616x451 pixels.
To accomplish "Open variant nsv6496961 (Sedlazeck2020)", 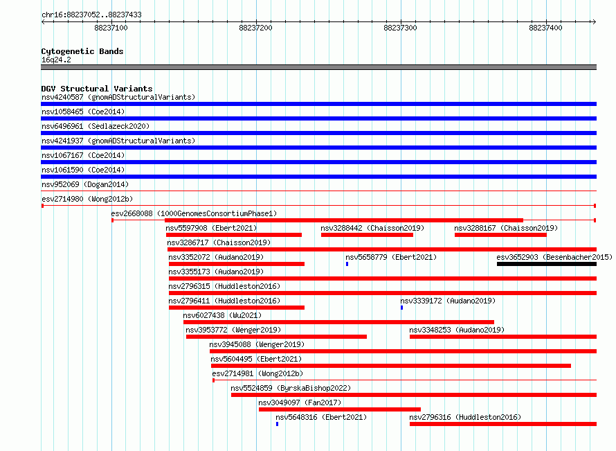I will point(96,126).
